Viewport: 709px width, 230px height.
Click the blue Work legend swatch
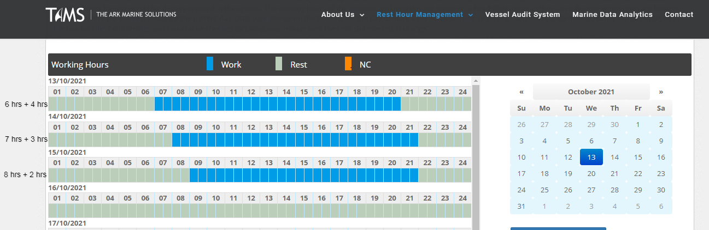(x=210, y=64)
